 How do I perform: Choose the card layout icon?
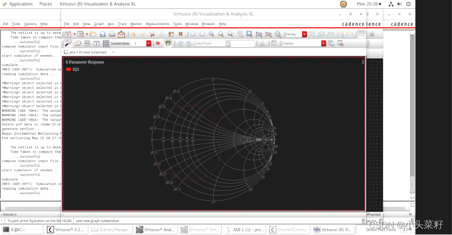coord(77,43)
